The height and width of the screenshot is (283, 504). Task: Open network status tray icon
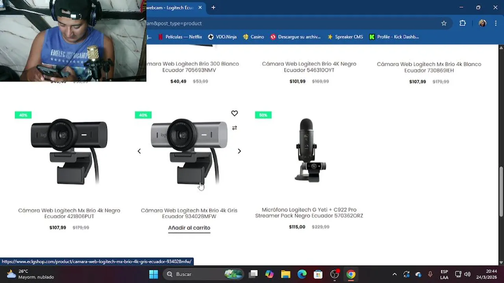pos(458,274)
